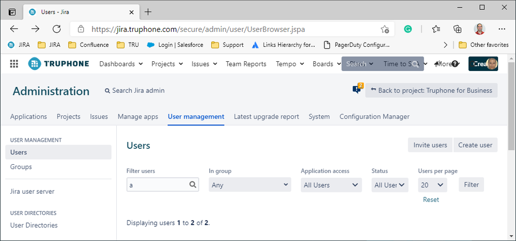
Task: Click the Reset link
Action: [x=431, y=199]
